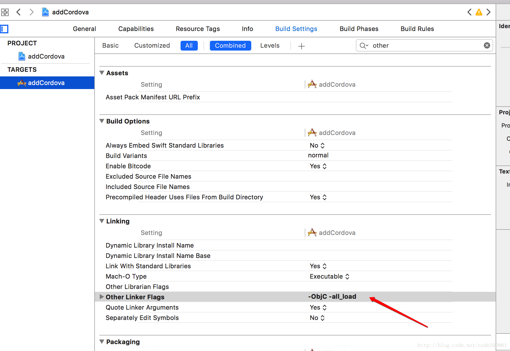Viewport: 510px width, 351px height.
Task: Open Enable Bitcode value dropdown
Action: coord(318,166)
